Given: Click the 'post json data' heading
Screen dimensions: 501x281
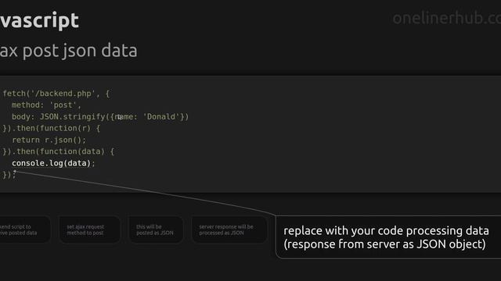Looking at the screenshot, I should pos(68,51).
